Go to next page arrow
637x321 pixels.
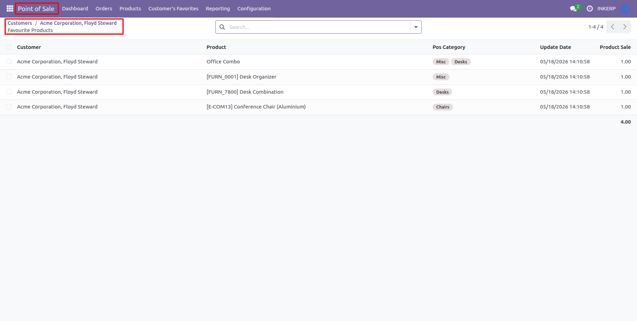pos(625,27)
